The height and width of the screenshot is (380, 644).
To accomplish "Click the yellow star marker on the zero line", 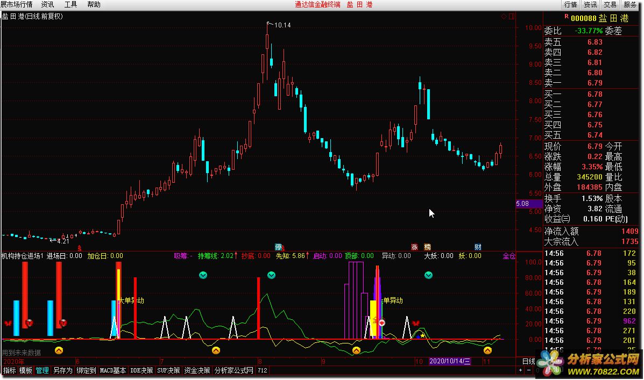I will tap(423, 335).
